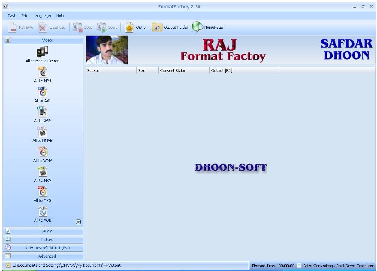Select All to MPG icon
The width and height of the screenshot is (377, 271).
point(42,192)
